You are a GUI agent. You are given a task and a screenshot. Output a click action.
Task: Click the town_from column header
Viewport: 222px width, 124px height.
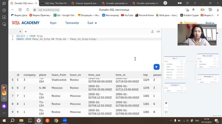coord(59,75)
